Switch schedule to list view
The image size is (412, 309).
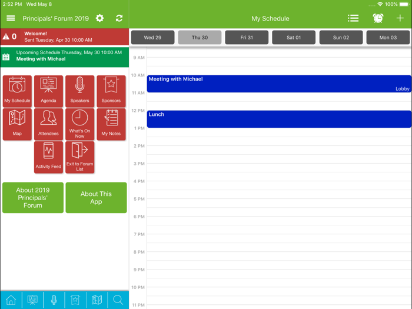click(x=353, y=18)
